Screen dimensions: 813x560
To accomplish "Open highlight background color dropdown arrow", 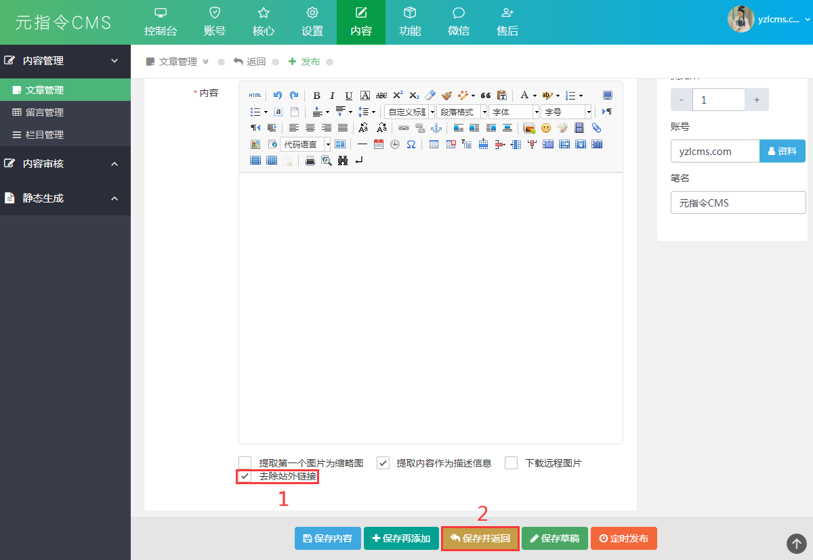I will [x=558, y=95].
